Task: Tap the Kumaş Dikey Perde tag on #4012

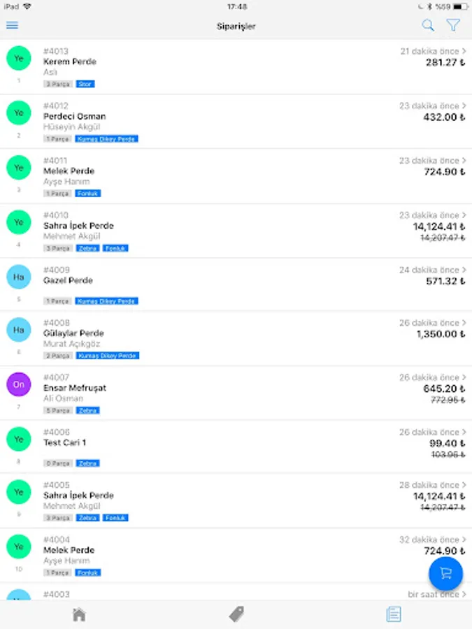Action: (107, 139)
